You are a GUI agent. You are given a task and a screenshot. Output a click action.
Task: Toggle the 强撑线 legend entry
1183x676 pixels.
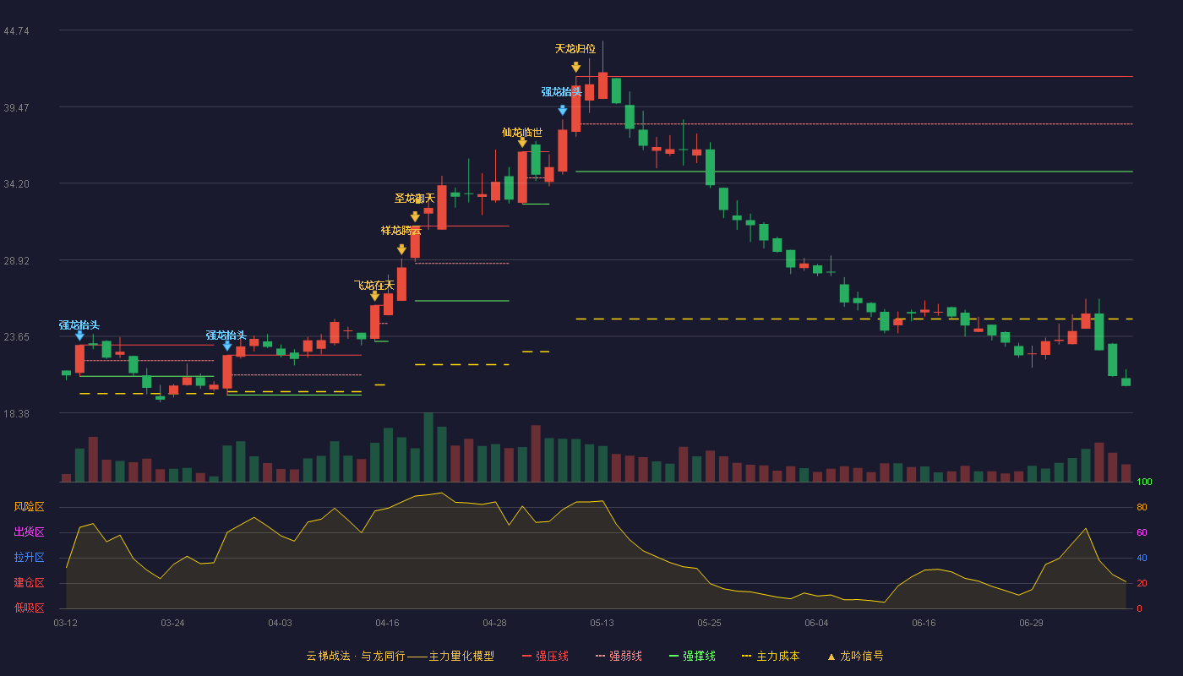pyautogui.click(x=692, y=656)
